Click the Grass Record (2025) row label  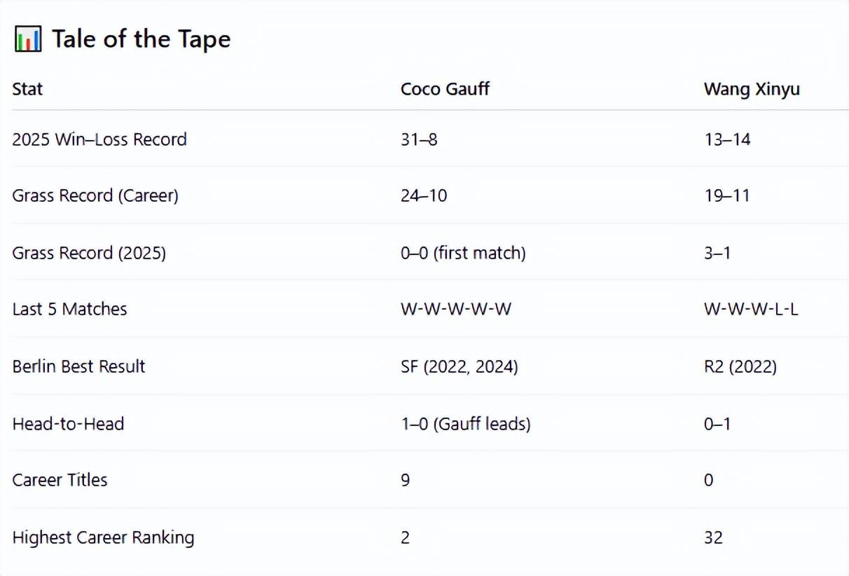pos(89,253)
